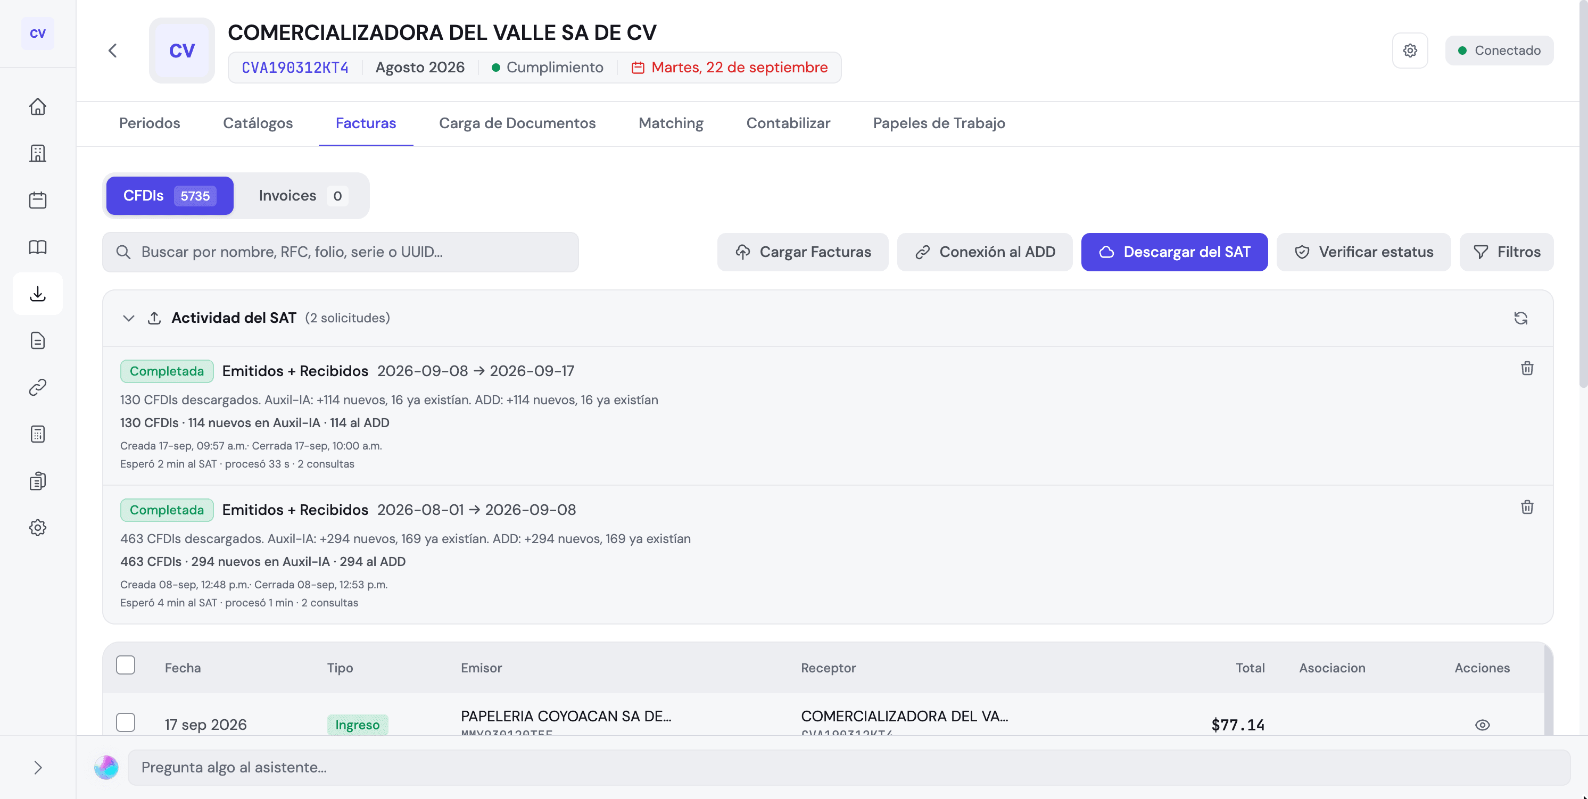Screen dimensions: 1588x799
Task: Switch to the Periodos tab
Action: 150,123
